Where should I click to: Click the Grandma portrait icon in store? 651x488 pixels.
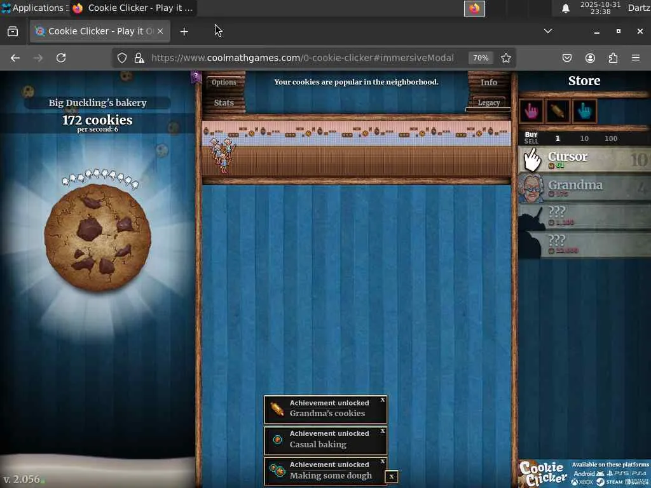531,188
